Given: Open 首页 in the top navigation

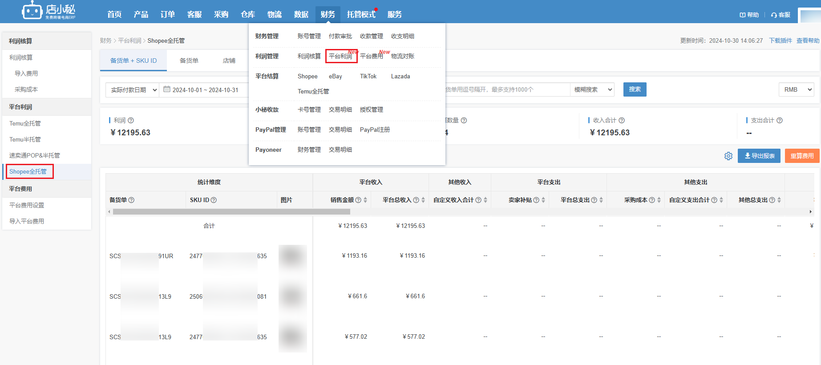Looking at the screenshot, I should pos(114,15).
